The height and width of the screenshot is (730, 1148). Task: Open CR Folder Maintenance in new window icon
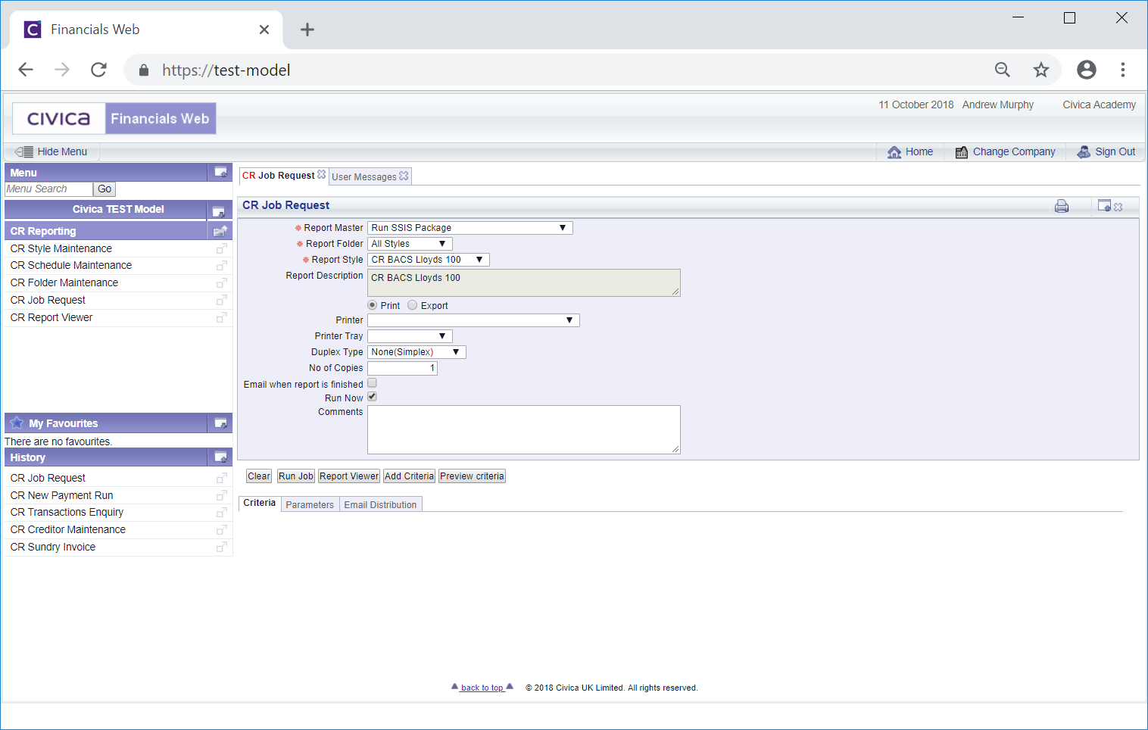point(221,283)
